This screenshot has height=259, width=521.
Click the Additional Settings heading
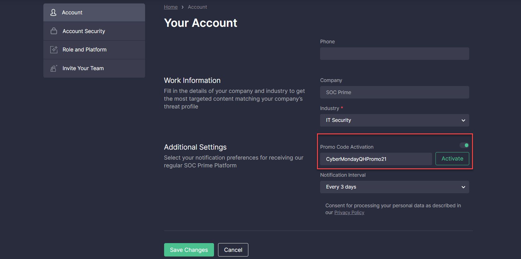(x=195, y=147)
